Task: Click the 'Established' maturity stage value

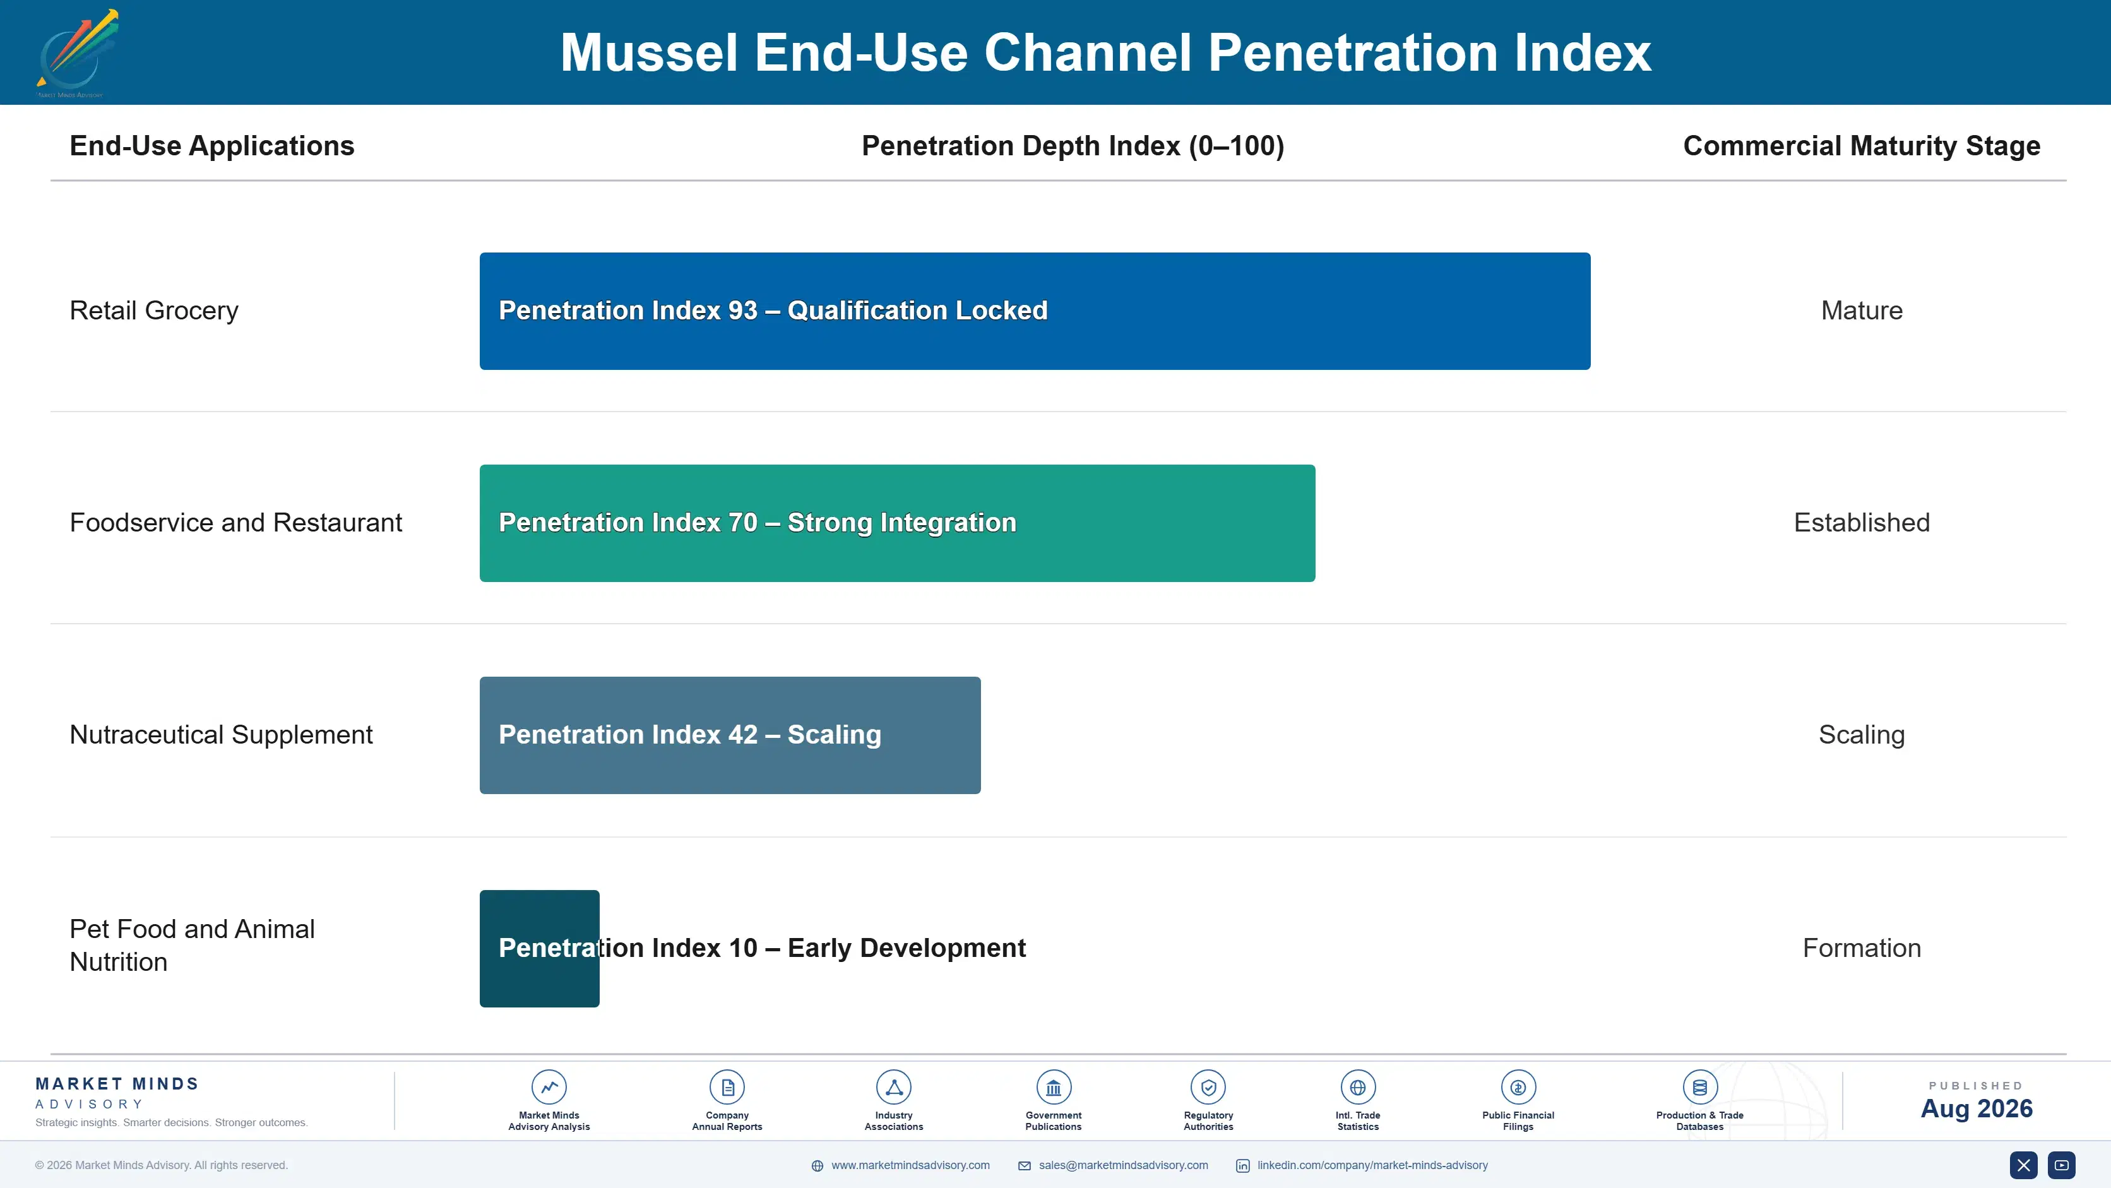Action: click(x=1862, y=523)
